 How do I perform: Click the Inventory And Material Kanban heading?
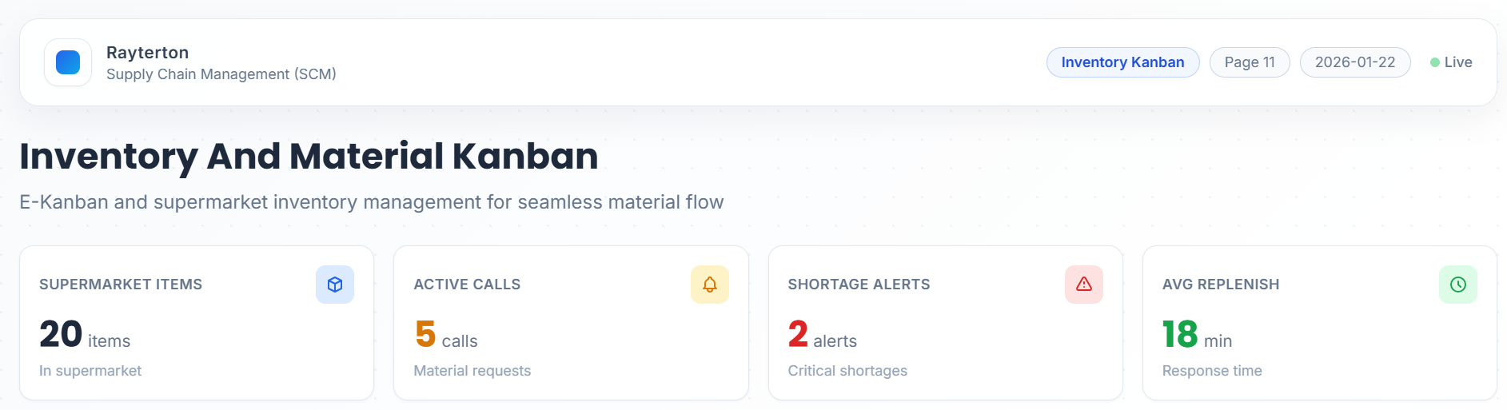[309, 156]
